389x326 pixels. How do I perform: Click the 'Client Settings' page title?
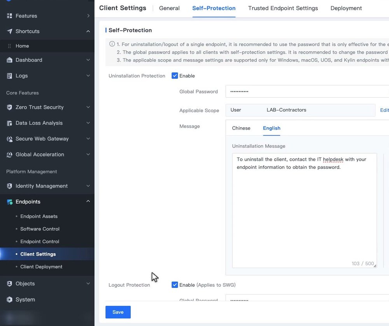[x=123, y=8]
